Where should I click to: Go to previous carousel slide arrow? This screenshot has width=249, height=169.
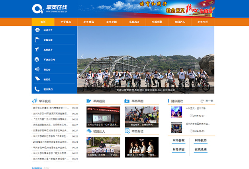coord(82,57)
